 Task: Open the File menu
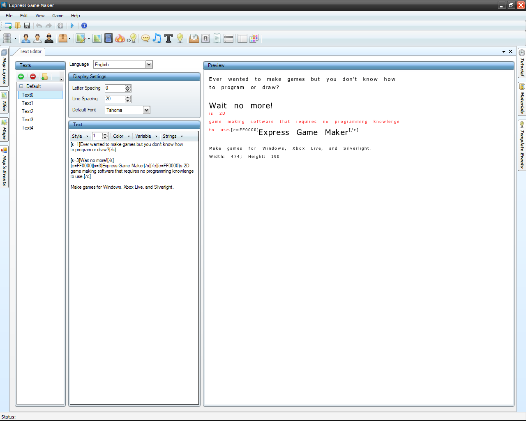coord(9,16)
